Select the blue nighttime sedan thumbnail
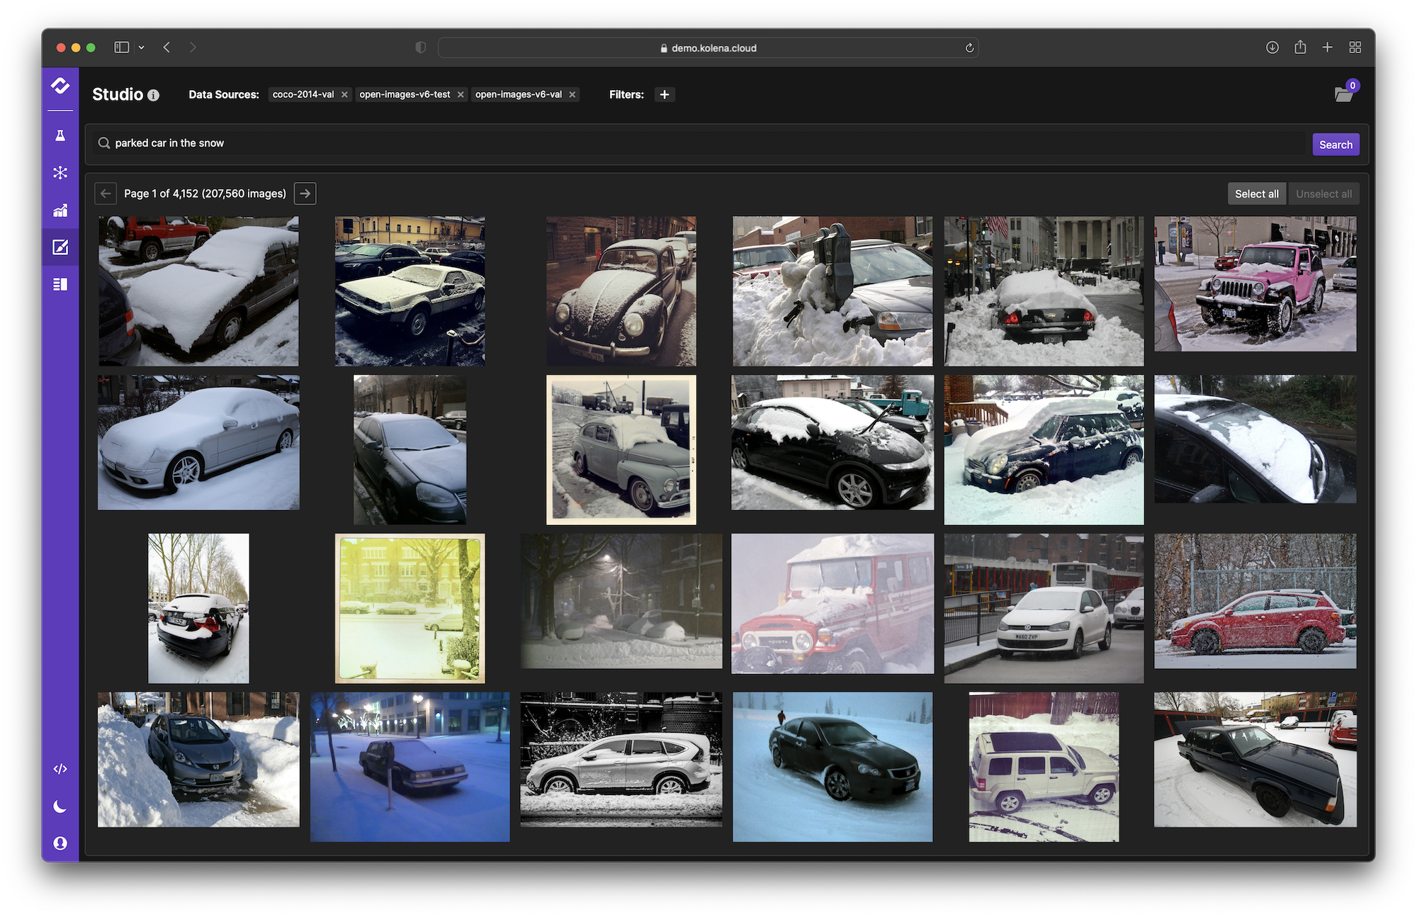Image resolution: width=1417 pixels, height=917 pixels. [x=410, y=767]
